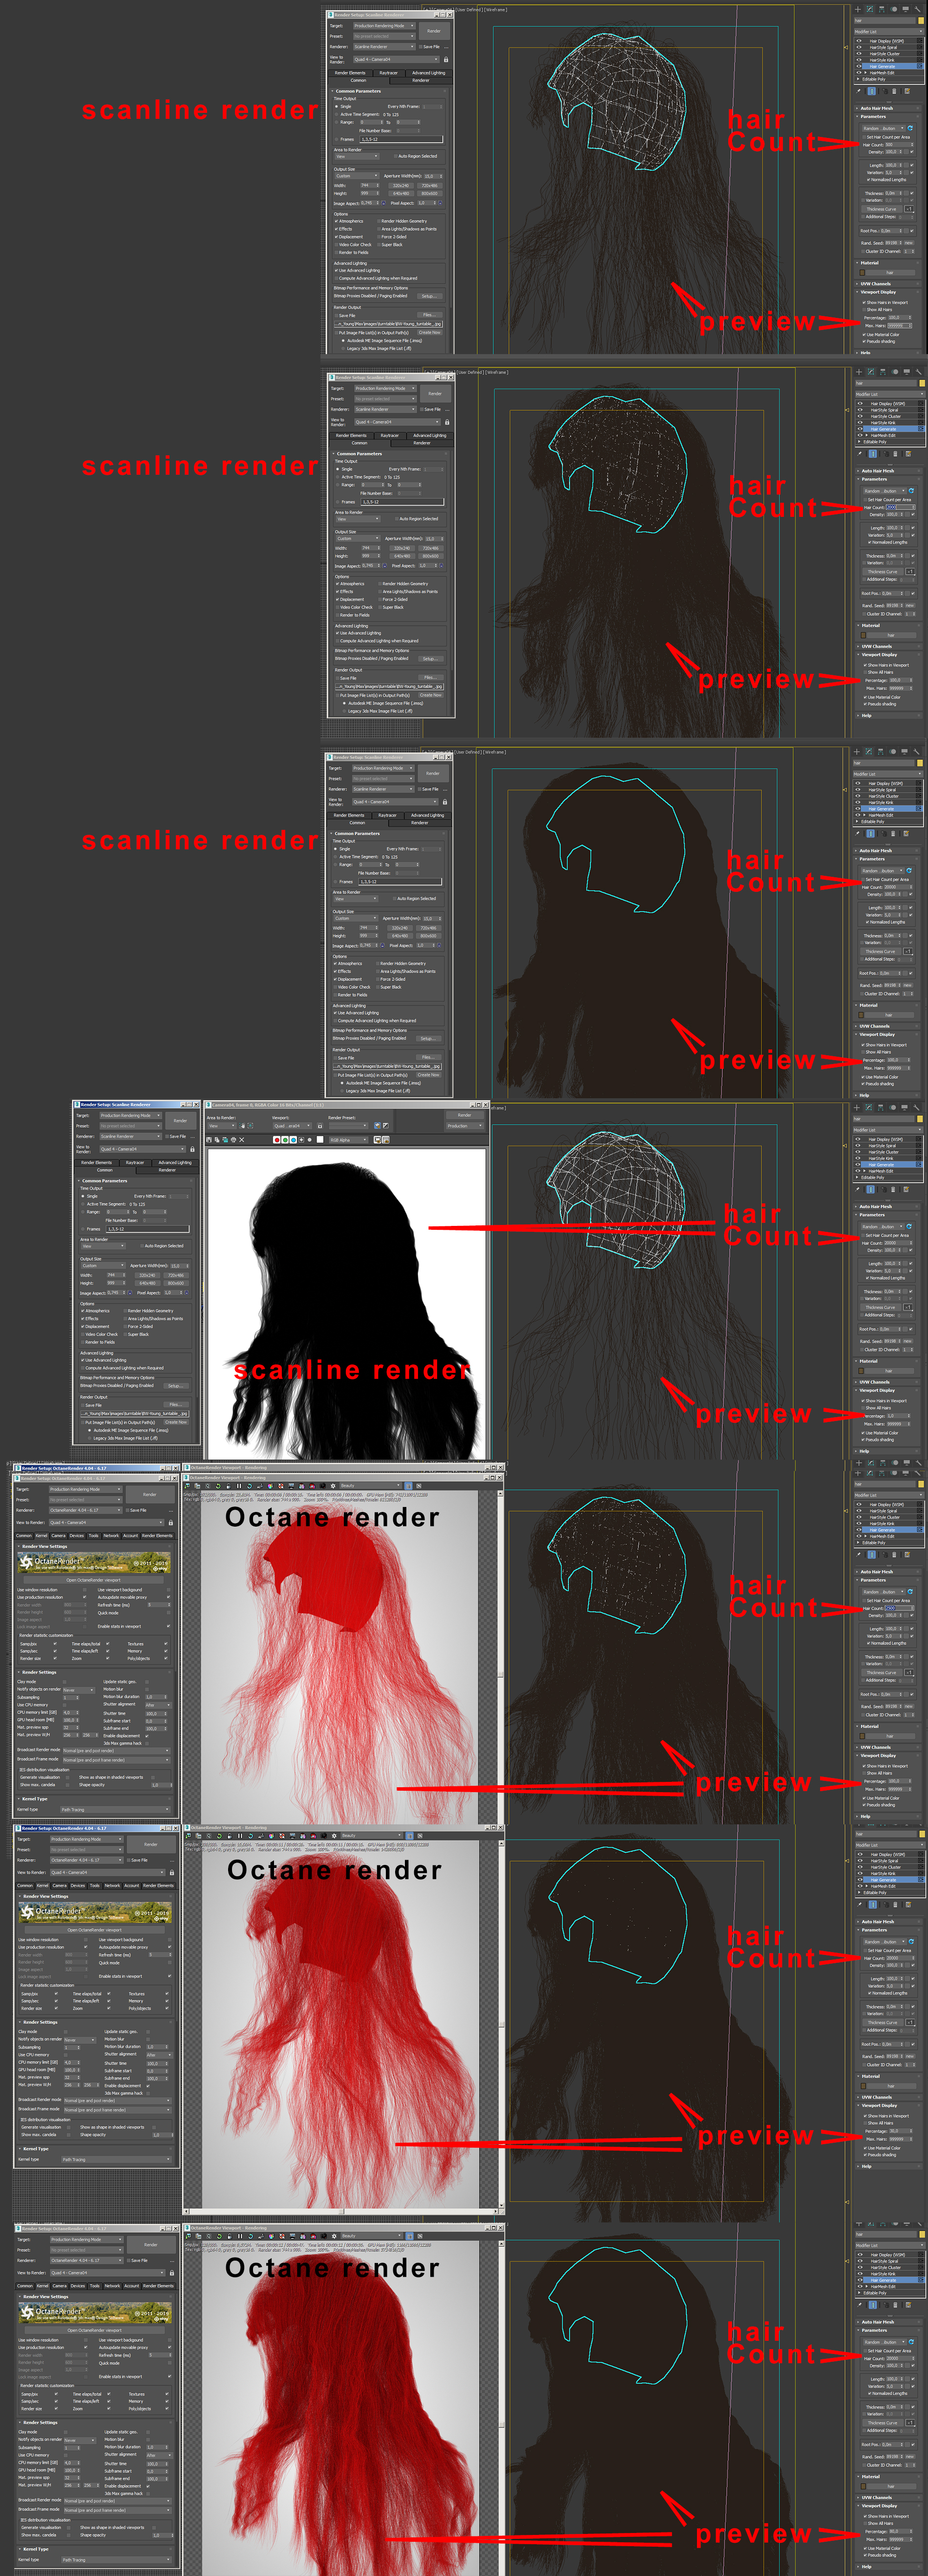Open the Create tab in the topmost command panel

coord(858,9)
